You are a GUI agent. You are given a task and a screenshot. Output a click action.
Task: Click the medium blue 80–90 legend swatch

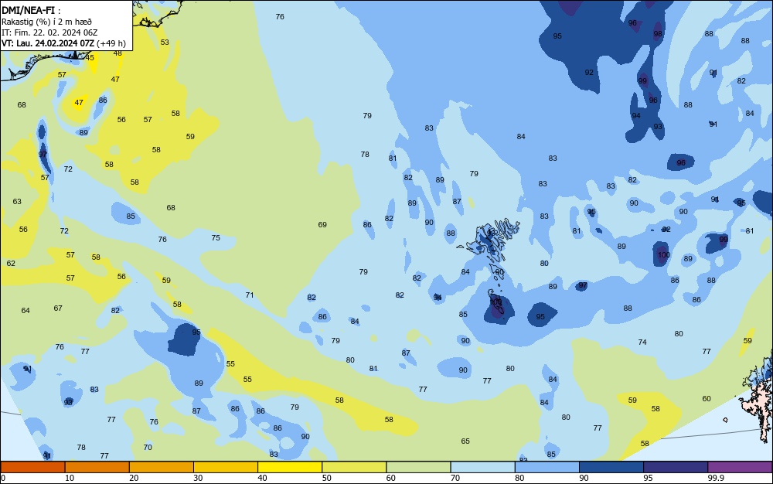547,467
